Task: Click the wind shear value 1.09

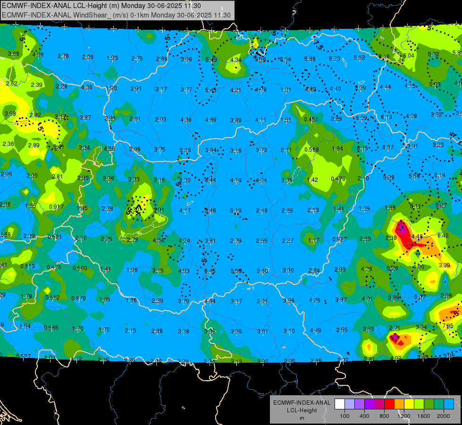Action: 364,209
